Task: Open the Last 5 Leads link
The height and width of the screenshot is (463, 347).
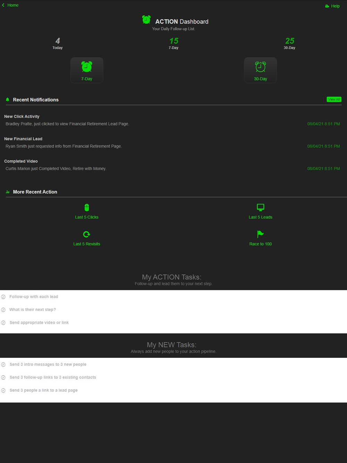Action: point(261,217)
